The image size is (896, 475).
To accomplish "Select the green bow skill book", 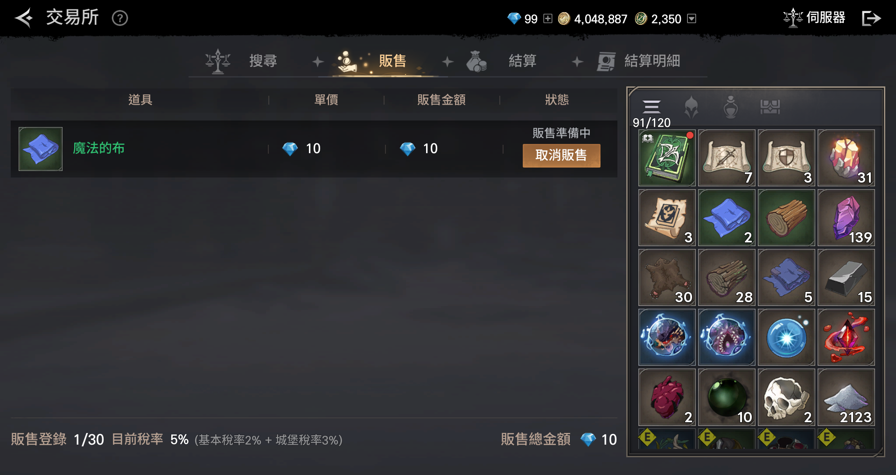I will tap(667, 158).
